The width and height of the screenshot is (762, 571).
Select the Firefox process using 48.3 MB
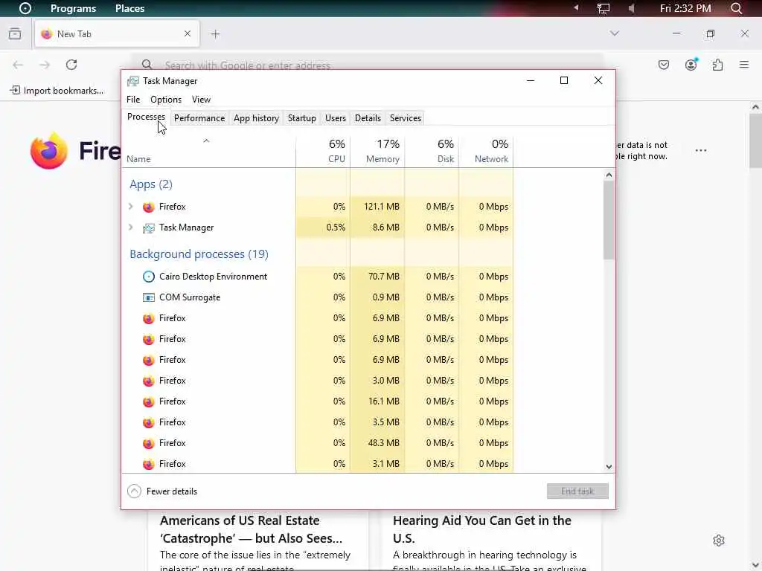point(317,443)
